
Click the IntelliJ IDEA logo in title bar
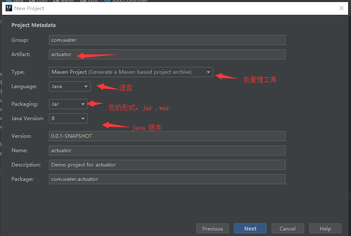(9, 8)
